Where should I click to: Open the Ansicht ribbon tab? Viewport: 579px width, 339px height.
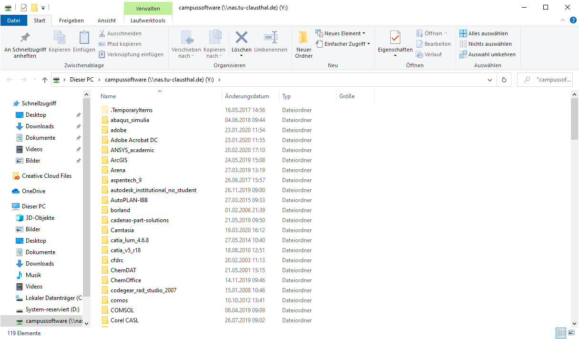[107, 21]
